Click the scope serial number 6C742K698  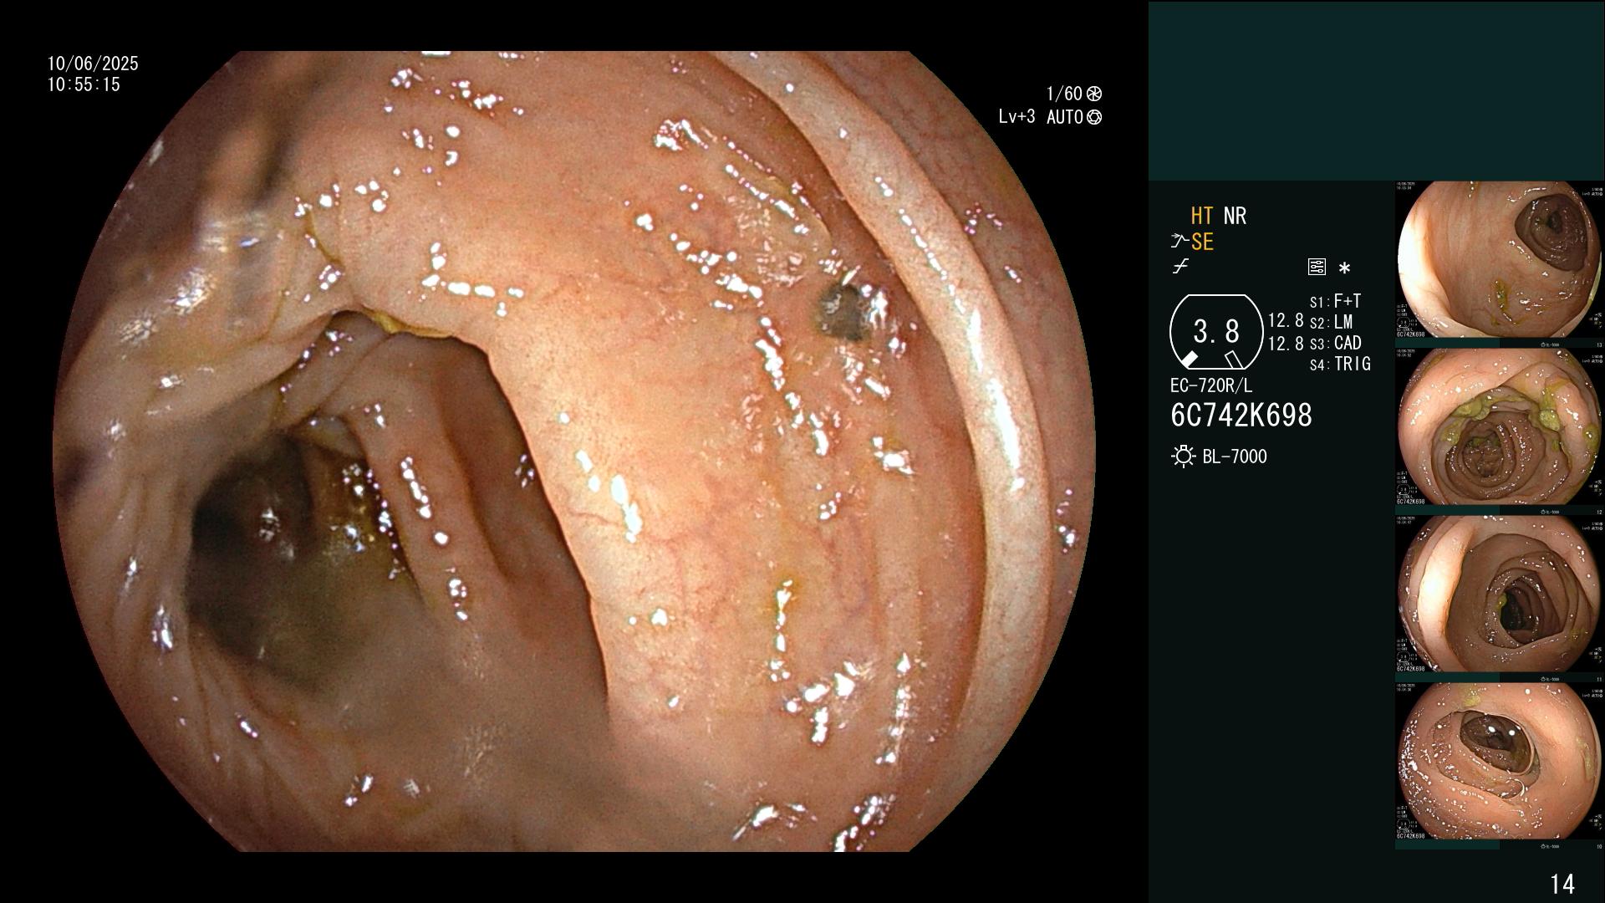(1241, 415)
